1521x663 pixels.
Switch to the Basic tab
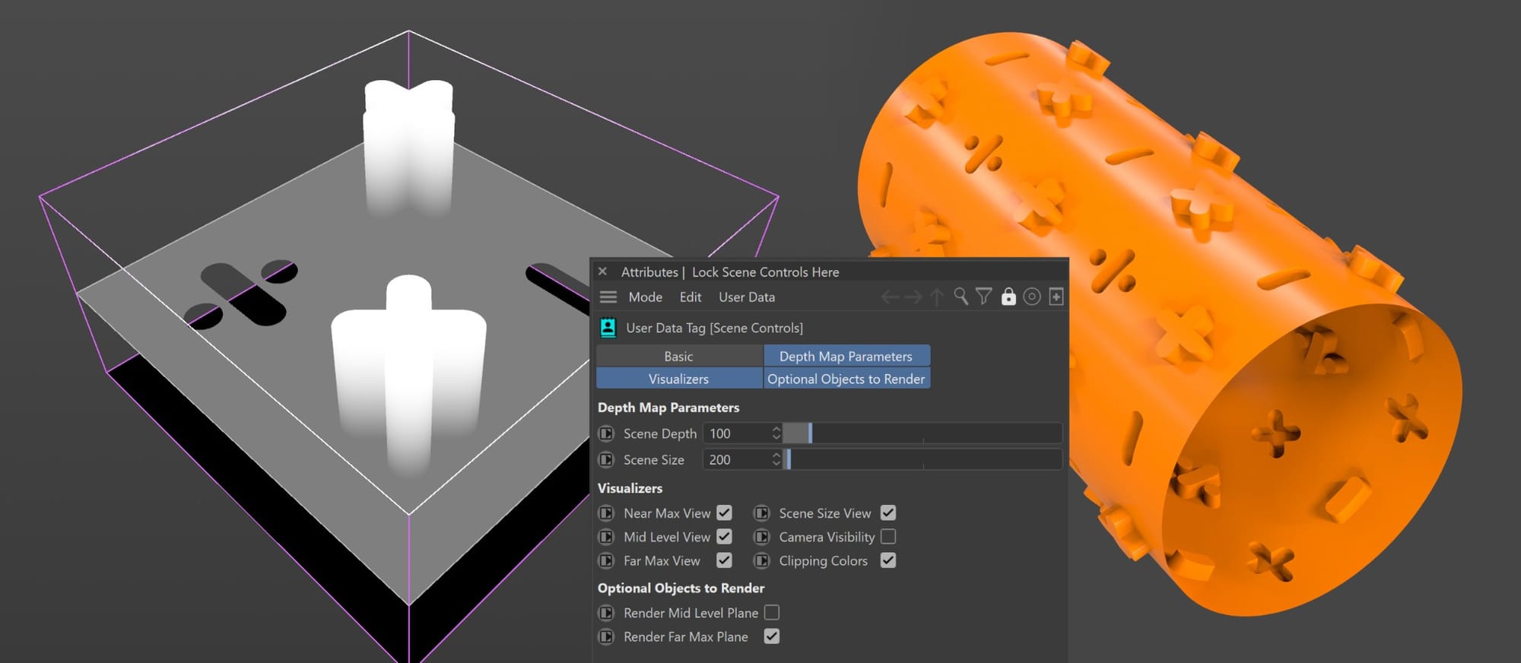[x=679, y=357]
